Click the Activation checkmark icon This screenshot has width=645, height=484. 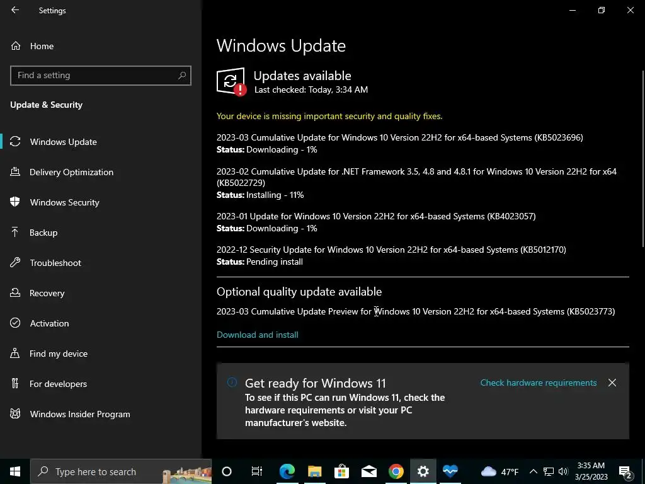pos(15,323)
